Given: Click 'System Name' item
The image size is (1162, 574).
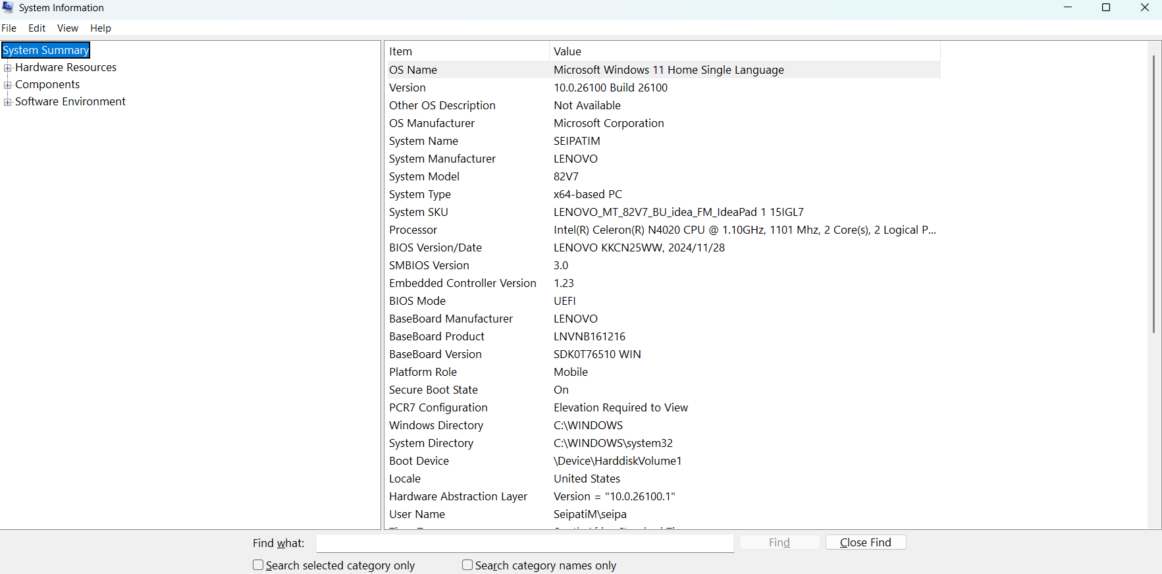Looking at the screenshot, I should point(423,141).
